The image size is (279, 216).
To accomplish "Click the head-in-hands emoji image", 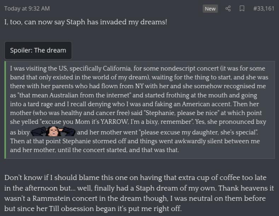I will point(53,132).
